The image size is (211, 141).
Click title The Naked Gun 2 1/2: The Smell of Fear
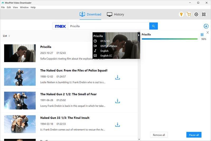pyautogui.click(x=69, y=94)
